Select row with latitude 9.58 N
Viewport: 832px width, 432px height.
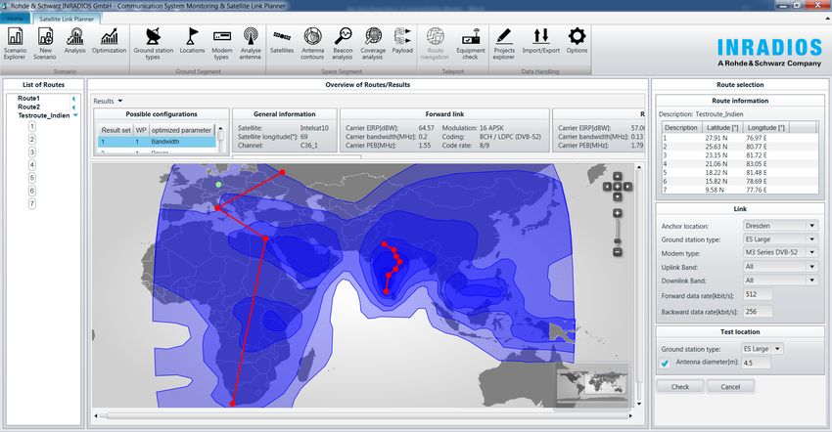pos(739,190)
